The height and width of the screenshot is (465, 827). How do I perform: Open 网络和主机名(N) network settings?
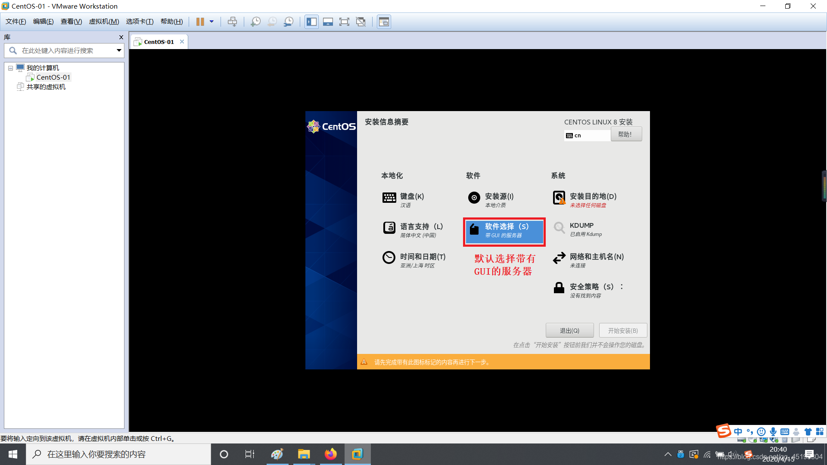(x=589, y=260)
